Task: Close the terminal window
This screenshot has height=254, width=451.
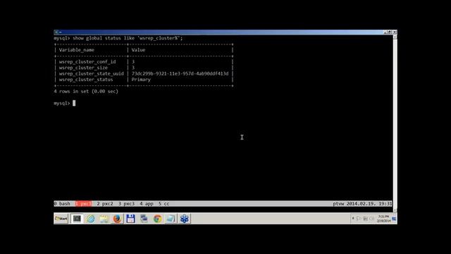Action: 395,32
